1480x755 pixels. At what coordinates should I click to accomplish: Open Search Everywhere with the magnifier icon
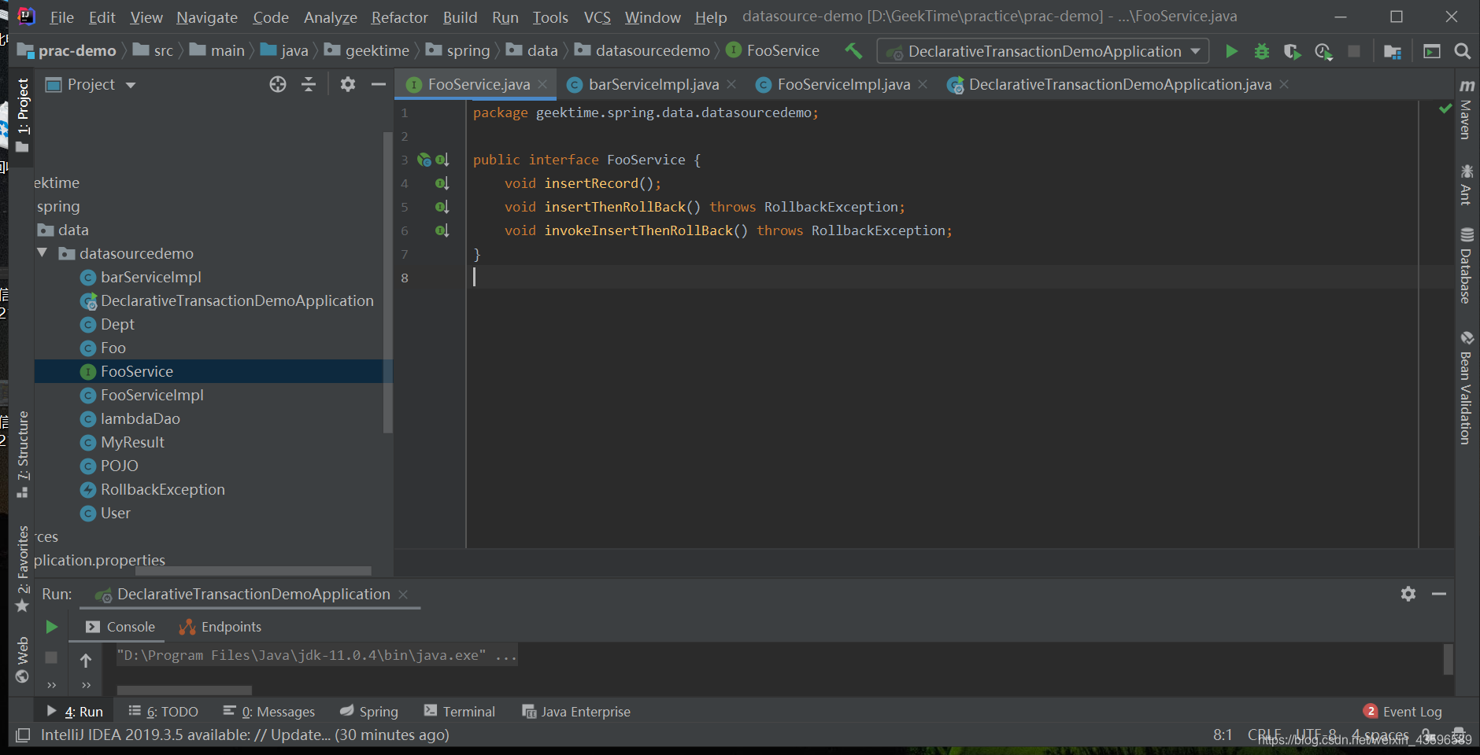1463,51
